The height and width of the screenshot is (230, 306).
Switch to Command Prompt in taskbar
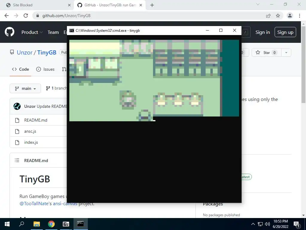[x=80, y=224]
